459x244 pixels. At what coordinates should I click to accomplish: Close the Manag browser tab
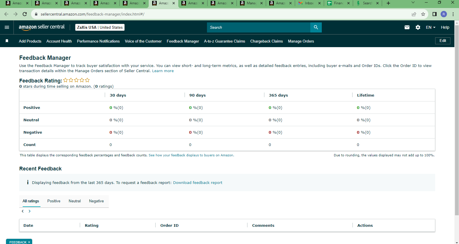(262, 3)
